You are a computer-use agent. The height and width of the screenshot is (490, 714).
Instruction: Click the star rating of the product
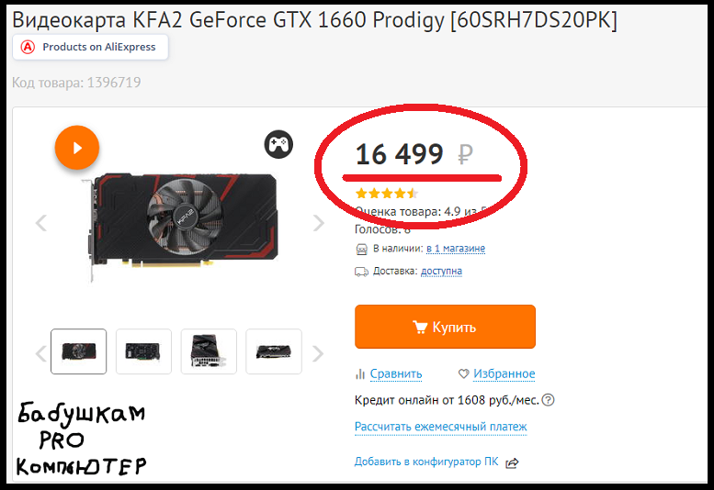coord(386,194)
